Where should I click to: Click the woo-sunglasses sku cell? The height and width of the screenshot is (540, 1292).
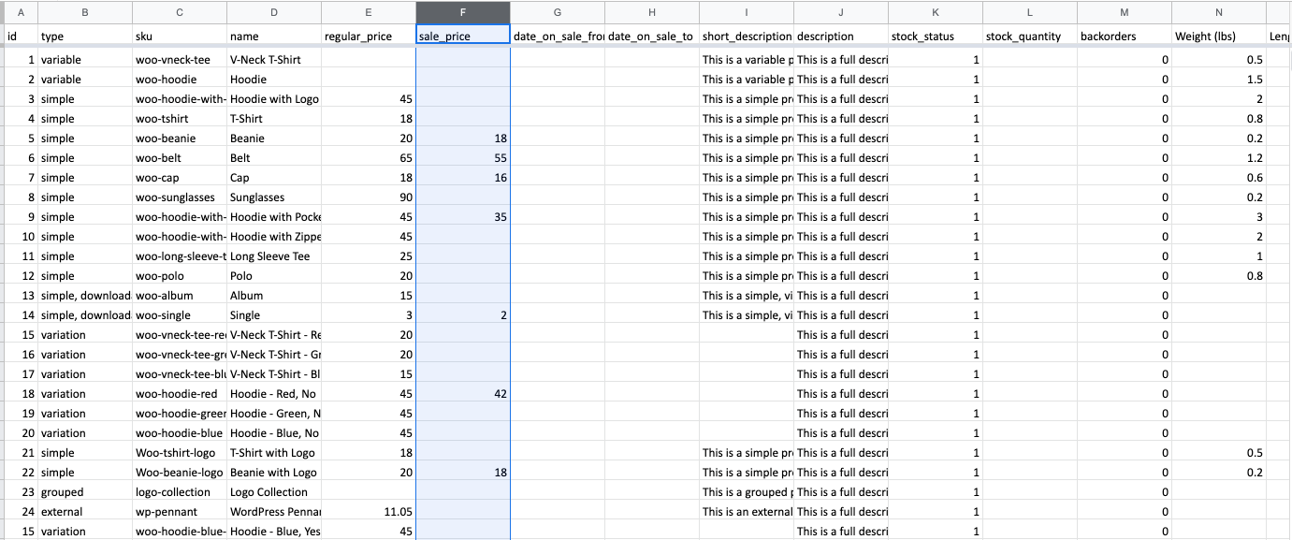point(180,197)
